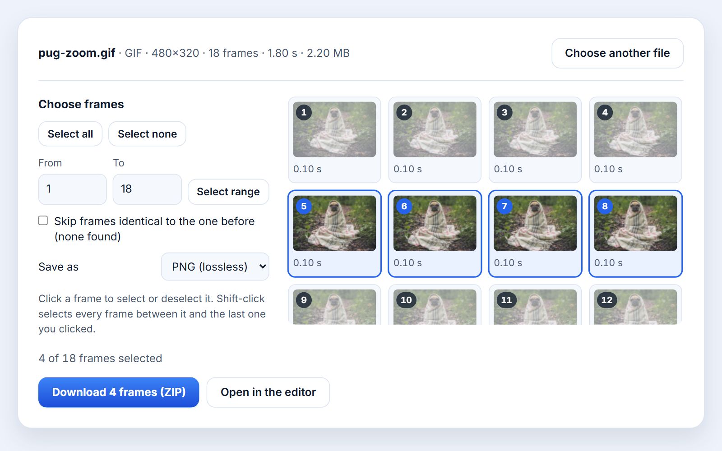Click the 'Save as' label

[x=59, y=267]
